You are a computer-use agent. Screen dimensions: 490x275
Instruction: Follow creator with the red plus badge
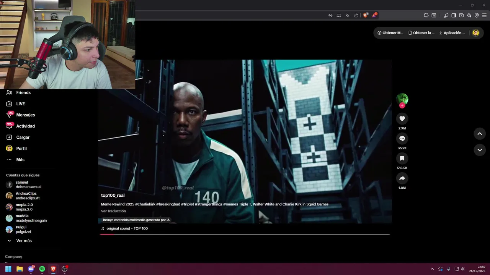[402, 105]
